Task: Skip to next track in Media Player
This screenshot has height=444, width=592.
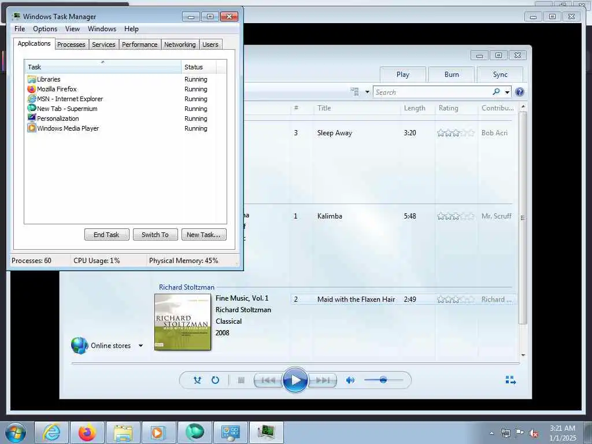Action: (323, 380)
